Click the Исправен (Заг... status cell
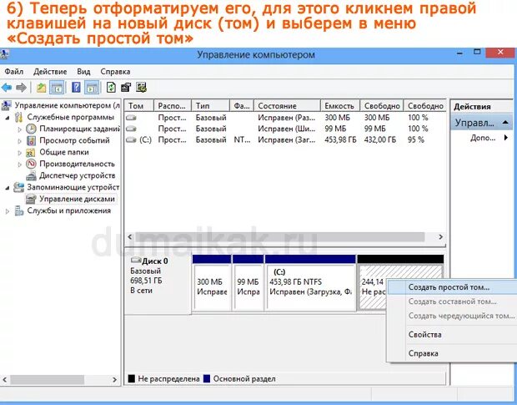Screen dimensions: 517x405 [x=287, y=140]
